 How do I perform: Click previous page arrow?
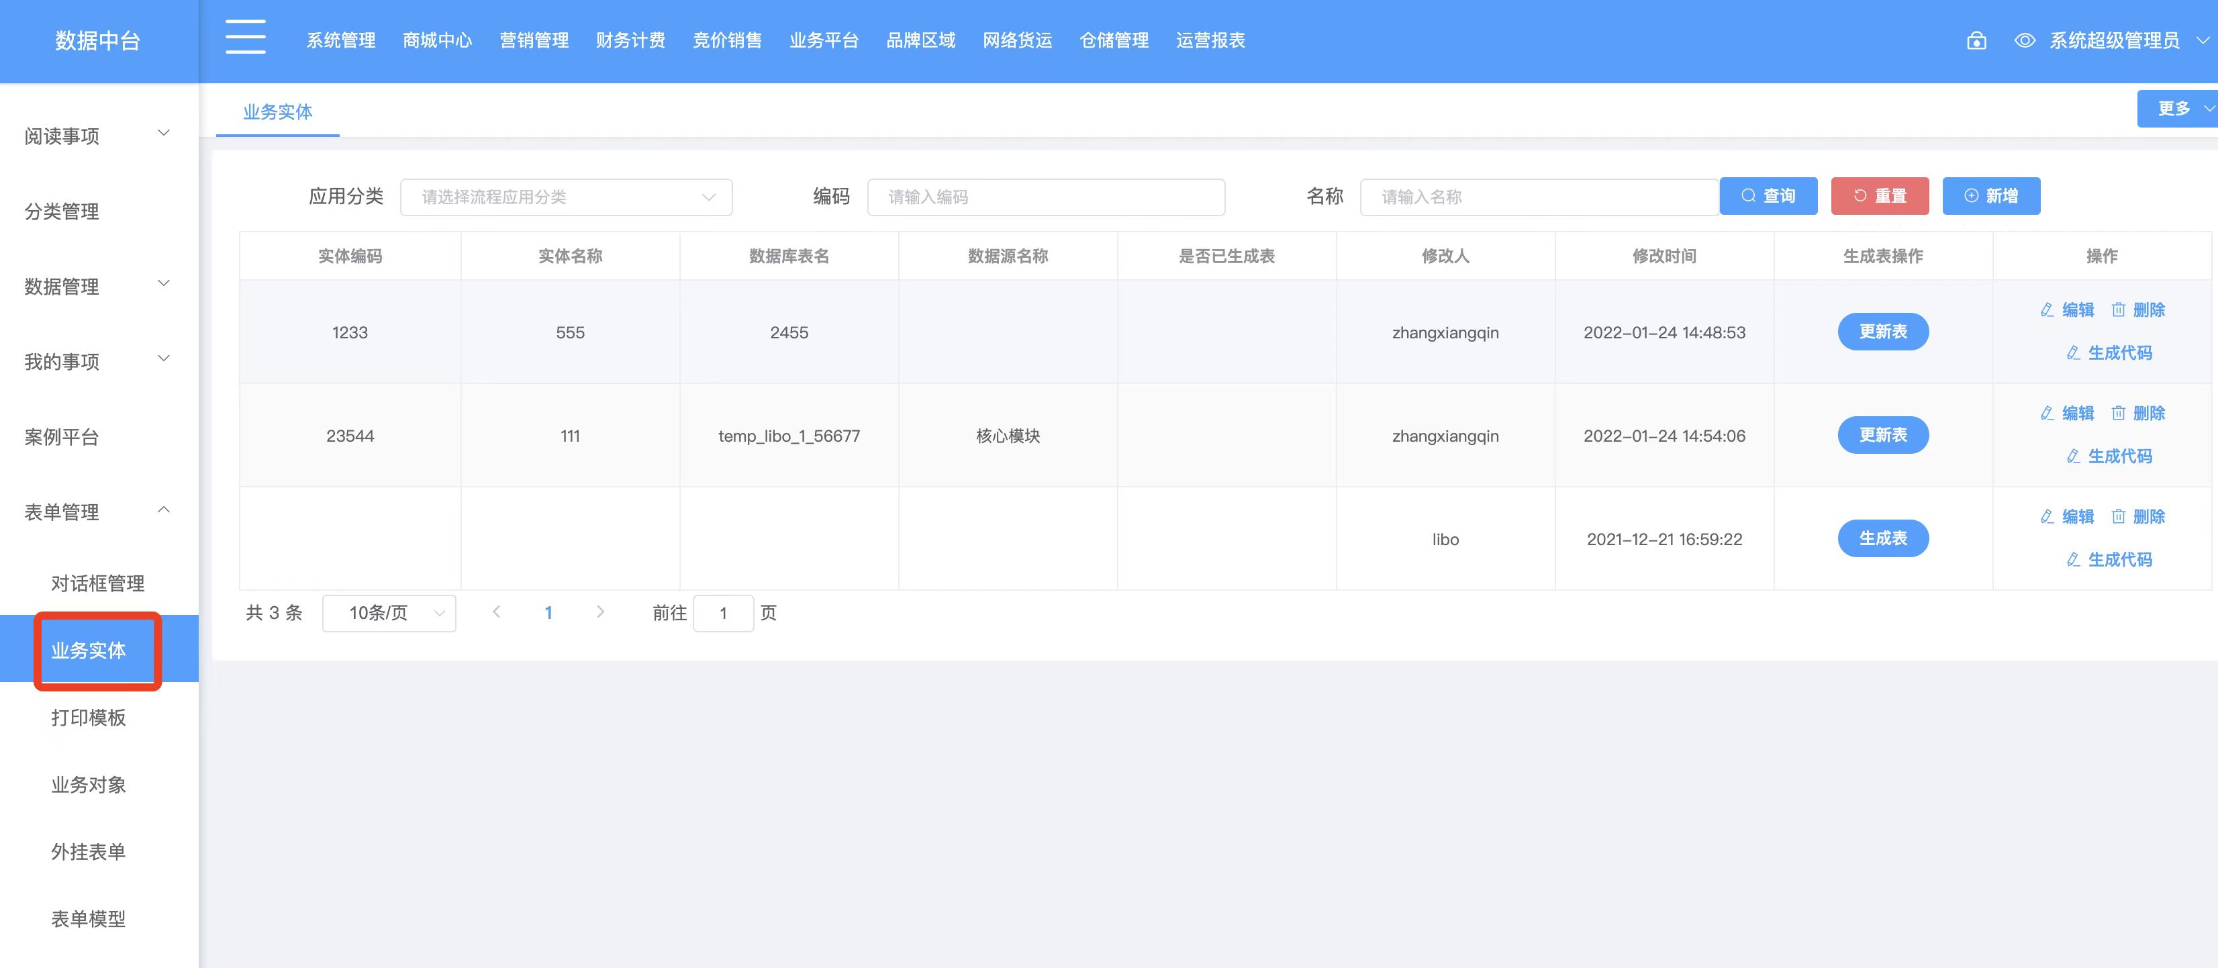coord(496,612)
